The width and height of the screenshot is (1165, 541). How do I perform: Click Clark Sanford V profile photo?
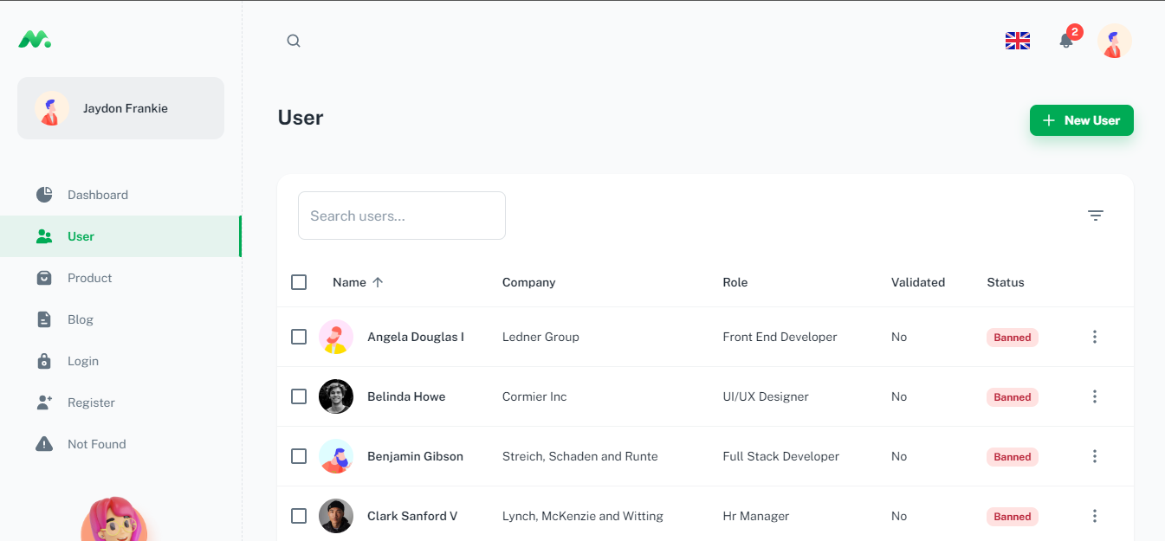click(x=336, y=516)
